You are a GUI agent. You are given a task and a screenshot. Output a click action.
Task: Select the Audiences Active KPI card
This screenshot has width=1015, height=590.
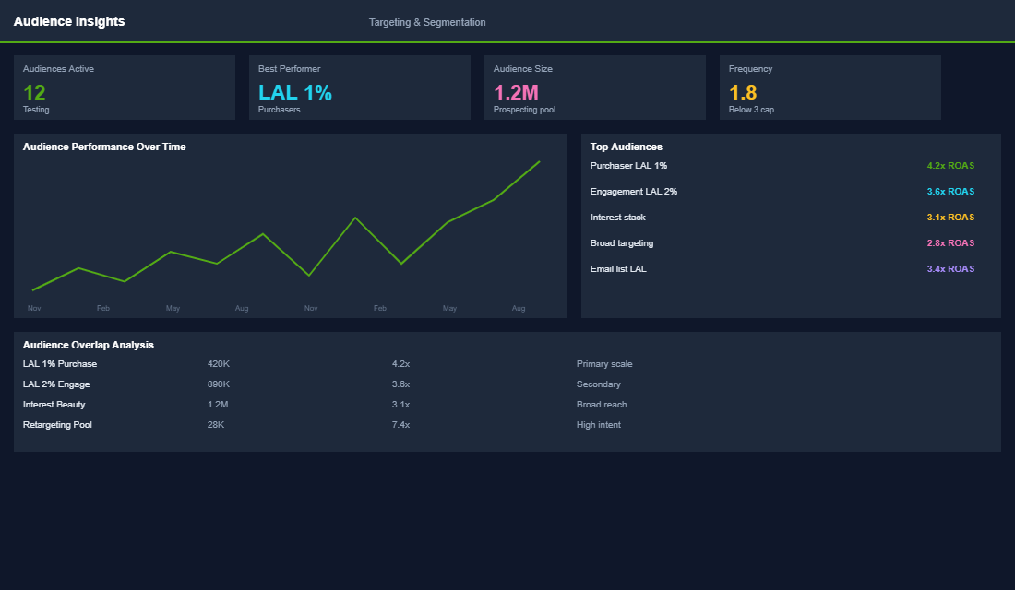[x=124, y=88]
